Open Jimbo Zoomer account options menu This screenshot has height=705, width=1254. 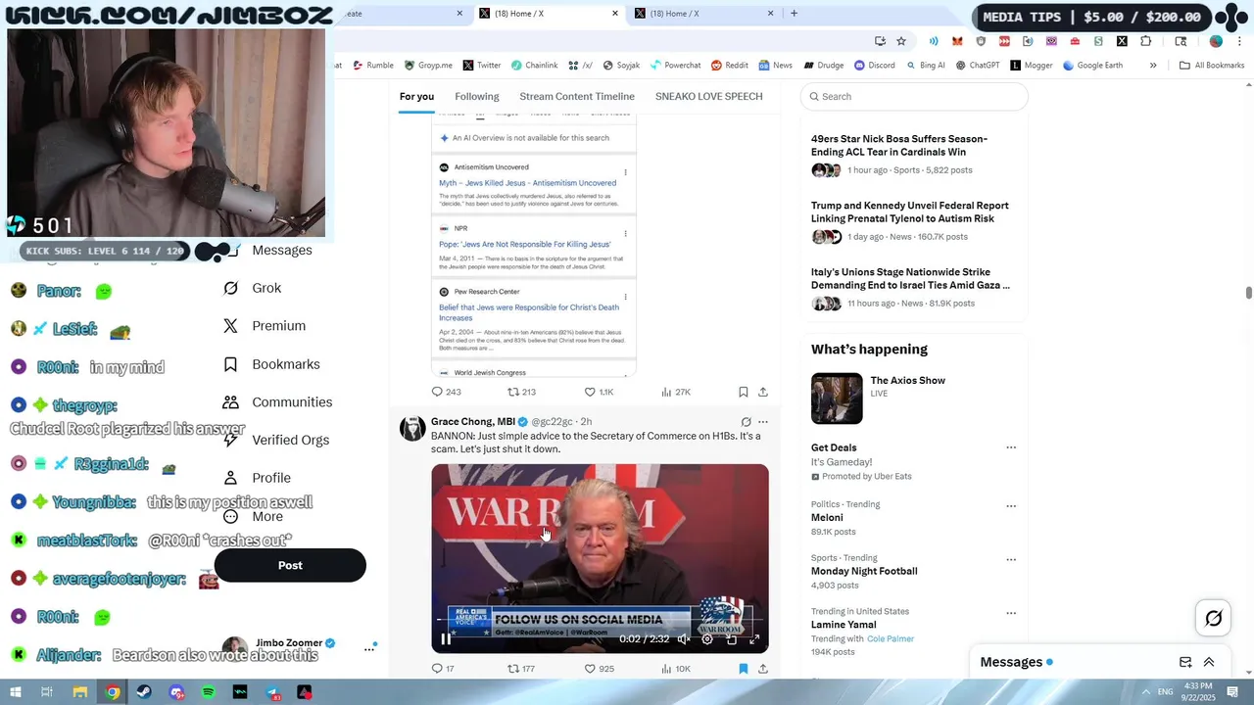pos(369,648)
